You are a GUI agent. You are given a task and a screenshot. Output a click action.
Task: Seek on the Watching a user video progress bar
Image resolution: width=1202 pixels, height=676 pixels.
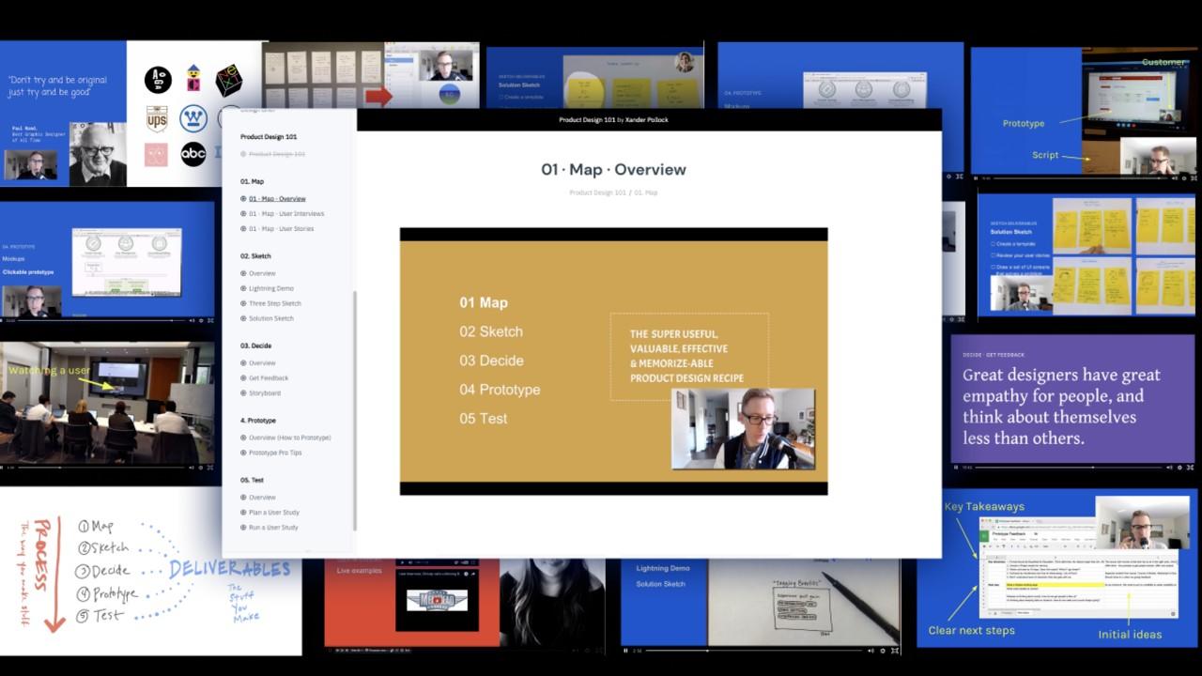[101, 467]
